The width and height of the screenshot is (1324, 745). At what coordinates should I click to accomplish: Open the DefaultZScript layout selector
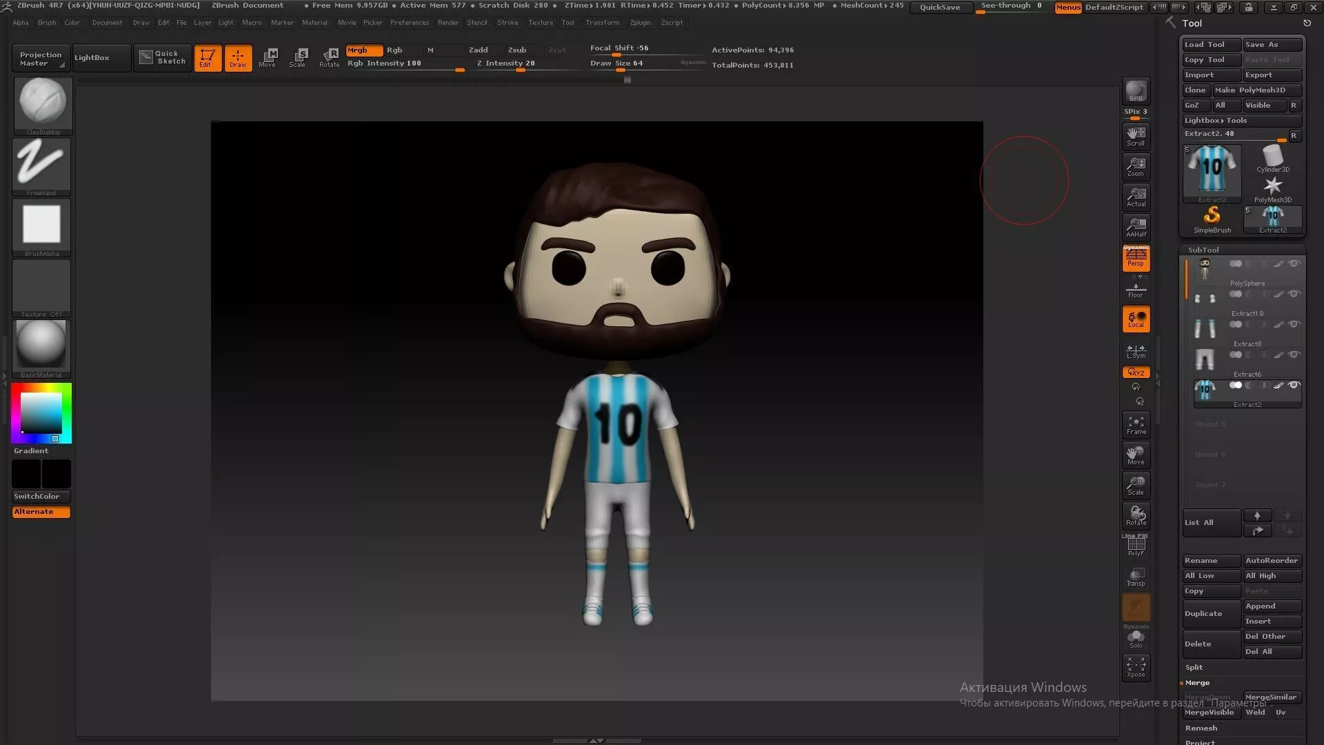point(1114,7)
